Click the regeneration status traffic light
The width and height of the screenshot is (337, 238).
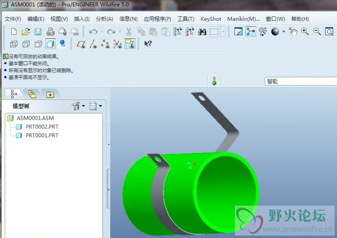tap(214, 81)
